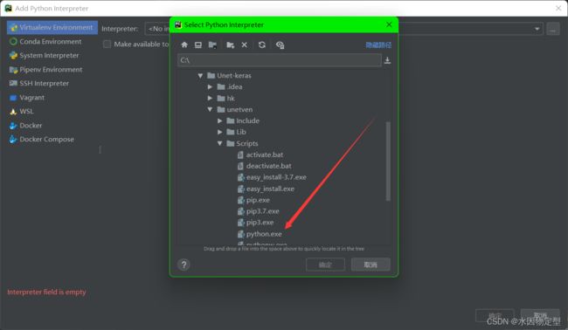Click the Home directory toolbar icon
Viewport: 568px width, 330px height.
coord(184,45)
